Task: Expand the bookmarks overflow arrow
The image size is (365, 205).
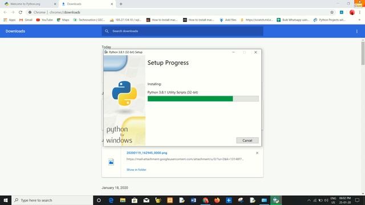Action: click(359, 20)
